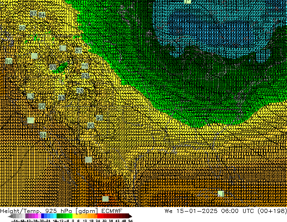Select the bright yellow legend swatch above 0
This screenshot has width=287, height=222.
coord(74,216)
